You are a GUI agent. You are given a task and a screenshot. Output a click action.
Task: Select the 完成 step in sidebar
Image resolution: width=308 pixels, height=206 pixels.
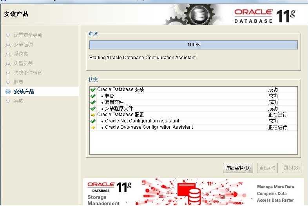18,101
